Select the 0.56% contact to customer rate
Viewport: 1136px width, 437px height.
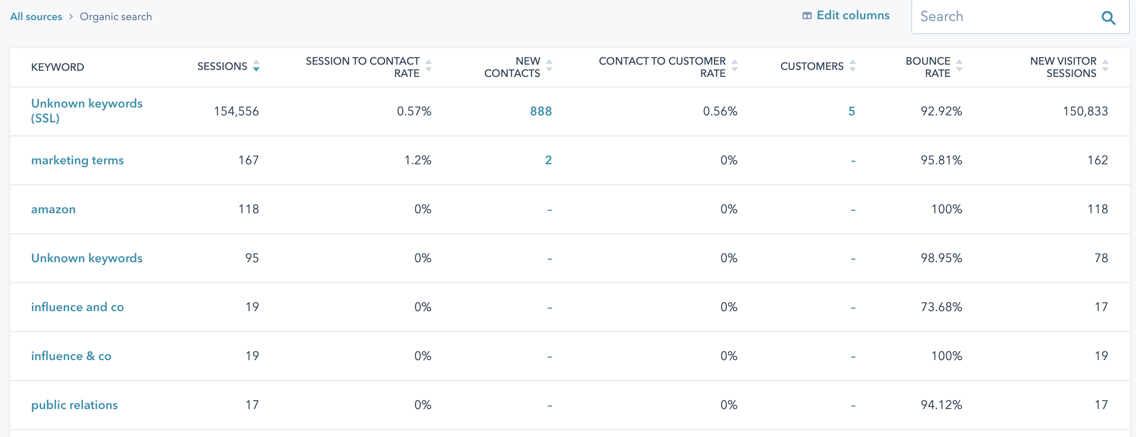[x=720, y=111]
